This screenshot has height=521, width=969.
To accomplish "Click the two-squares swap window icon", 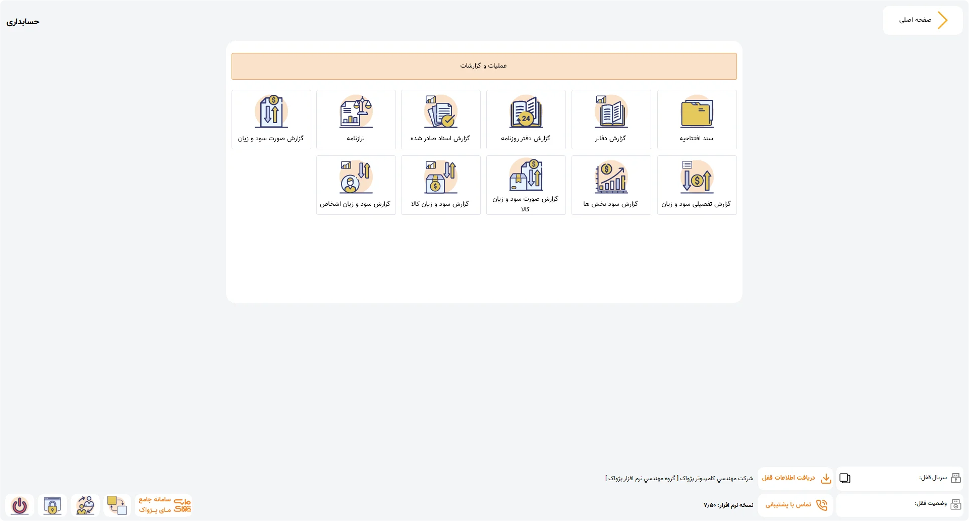I will click(x=117, y=505).
